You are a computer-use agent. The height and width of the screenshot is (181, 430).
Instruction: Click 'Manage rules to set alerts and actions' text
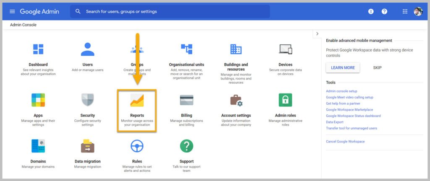click(137, 169)
